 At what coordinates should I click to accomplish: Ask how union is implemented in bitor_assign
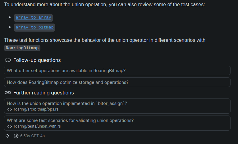67,103
